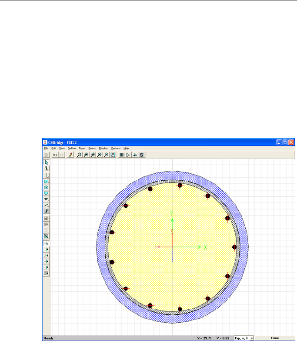Open the Kip, in, F units dropdown
Image resolution: width=297 pixels, height=341 pixels.
[x=244, y=338]
